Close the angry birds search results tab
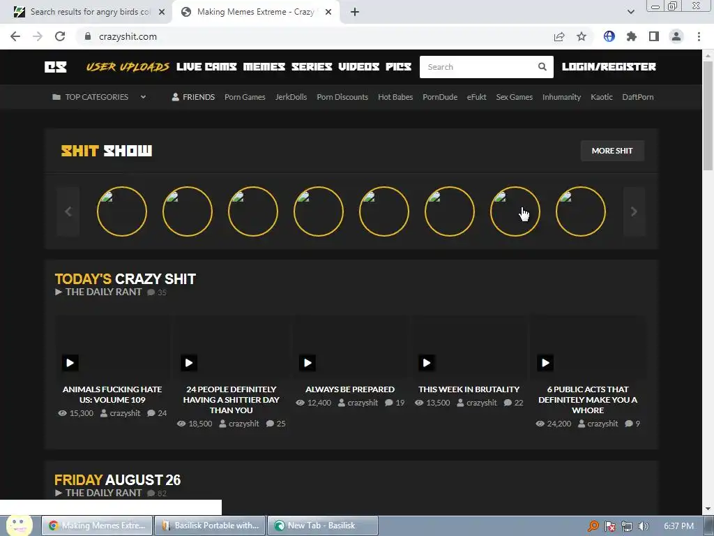This screenshot has width=714, height=536. coord(161,12)
